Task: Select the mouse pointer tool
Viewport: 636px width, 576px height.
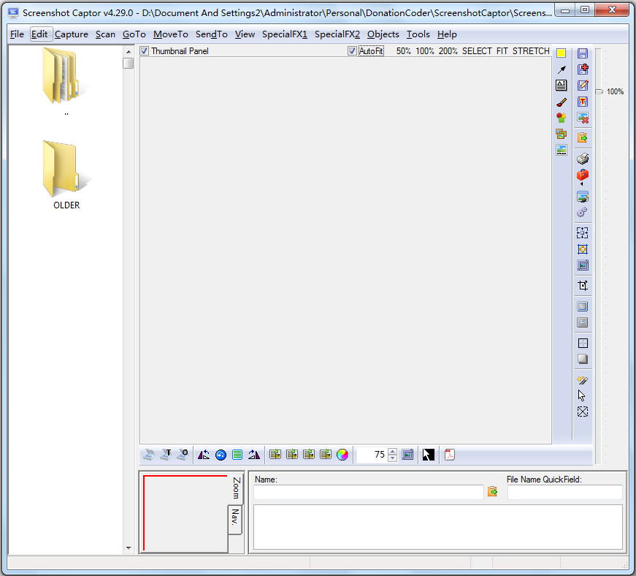Action: coord(582,395)
